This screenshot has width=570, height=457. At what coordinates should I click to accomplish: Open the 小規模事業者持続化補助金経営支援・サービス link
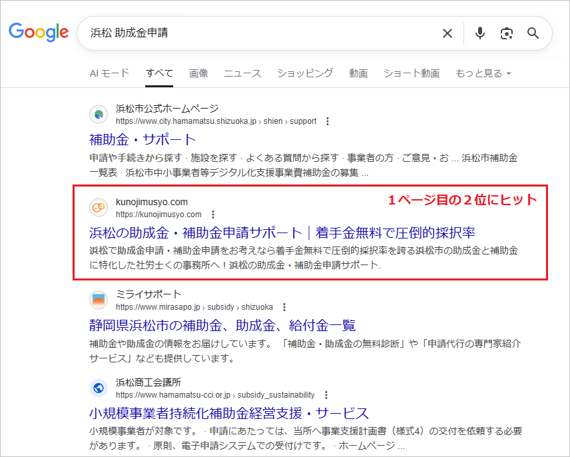point(228,413)
